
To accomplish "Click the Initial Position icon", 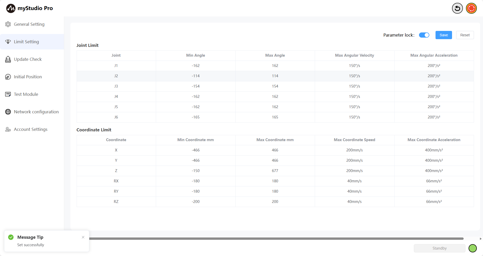I will [8, 77].
